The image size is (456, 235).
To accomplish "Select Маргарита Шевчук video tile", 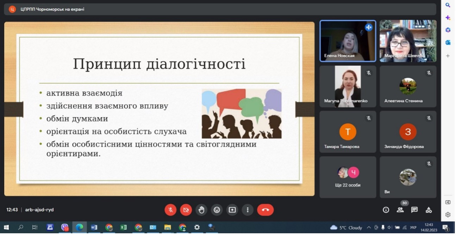I will [x=408, y=41].
